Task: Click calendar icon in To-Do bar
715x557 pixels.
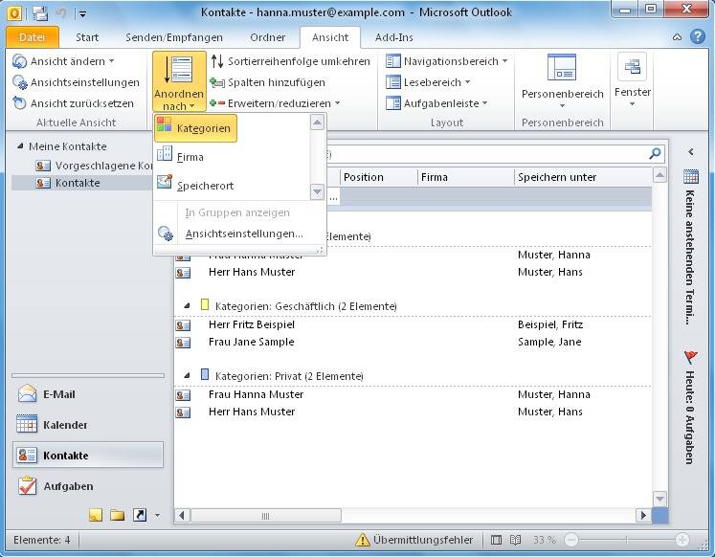Action: pos(691,176)
